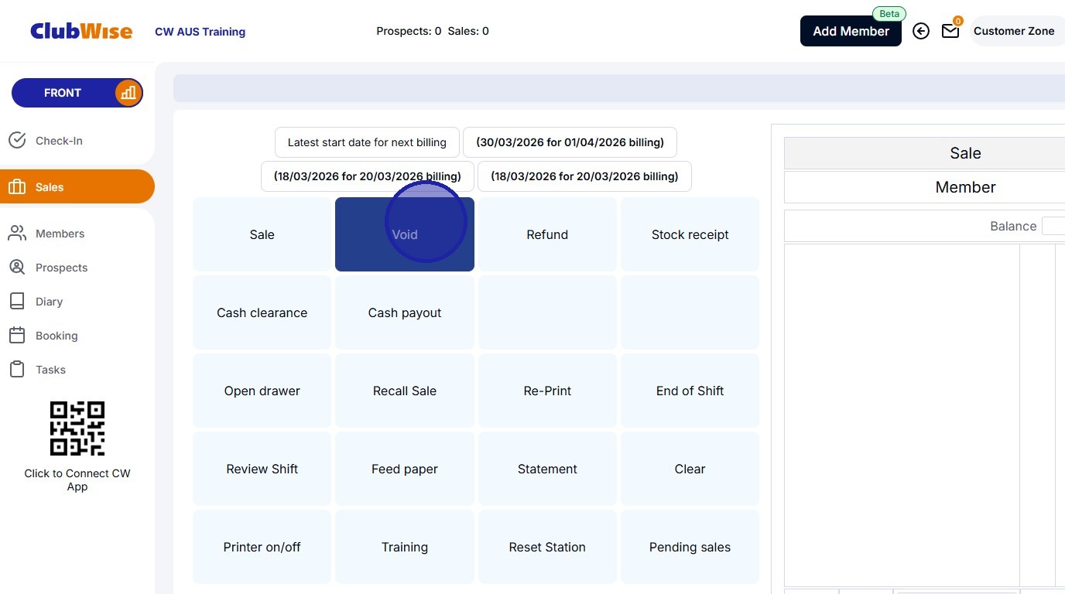Viewport: 1065px width, 594px height.
Task: Click the Training tile
Action: point(405,547)
